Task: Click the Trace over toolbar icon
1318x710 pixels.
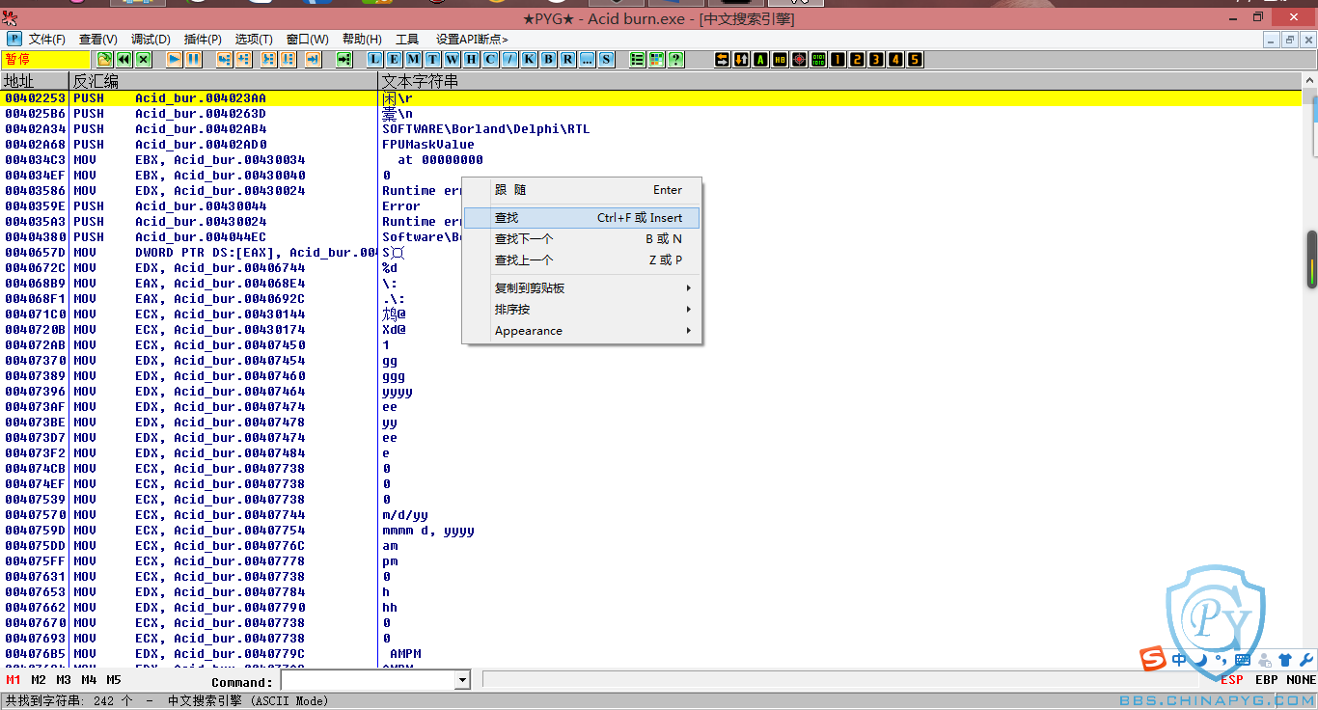Action: 288,59
